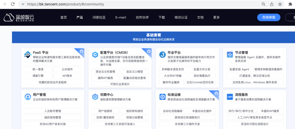Click the PaaS 平台 product icon
Screen dimensions: 295x129
click(28, 55)
